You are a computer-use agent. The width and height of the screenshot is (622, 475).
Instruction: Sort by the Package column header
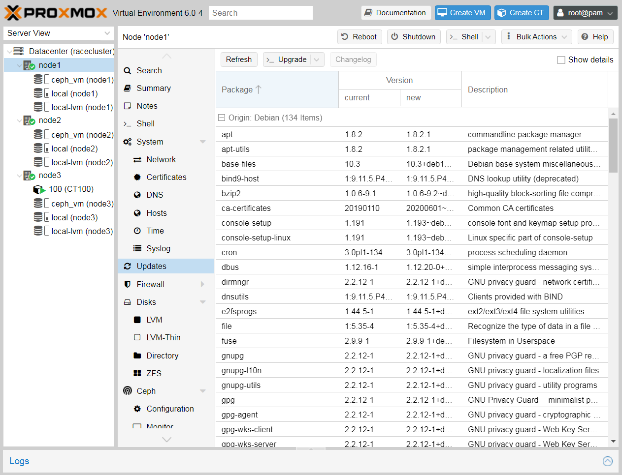coord(277,89)
